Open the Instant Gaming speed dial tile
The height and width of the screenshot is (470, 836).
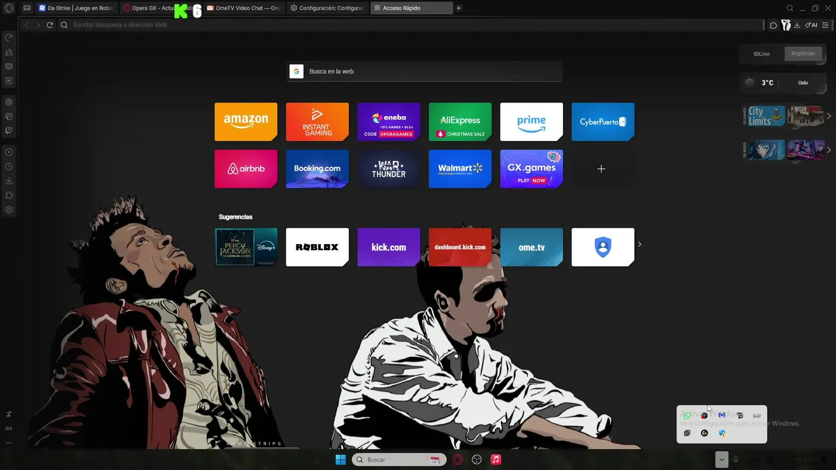pyautogui.click(x=317, y=121)
